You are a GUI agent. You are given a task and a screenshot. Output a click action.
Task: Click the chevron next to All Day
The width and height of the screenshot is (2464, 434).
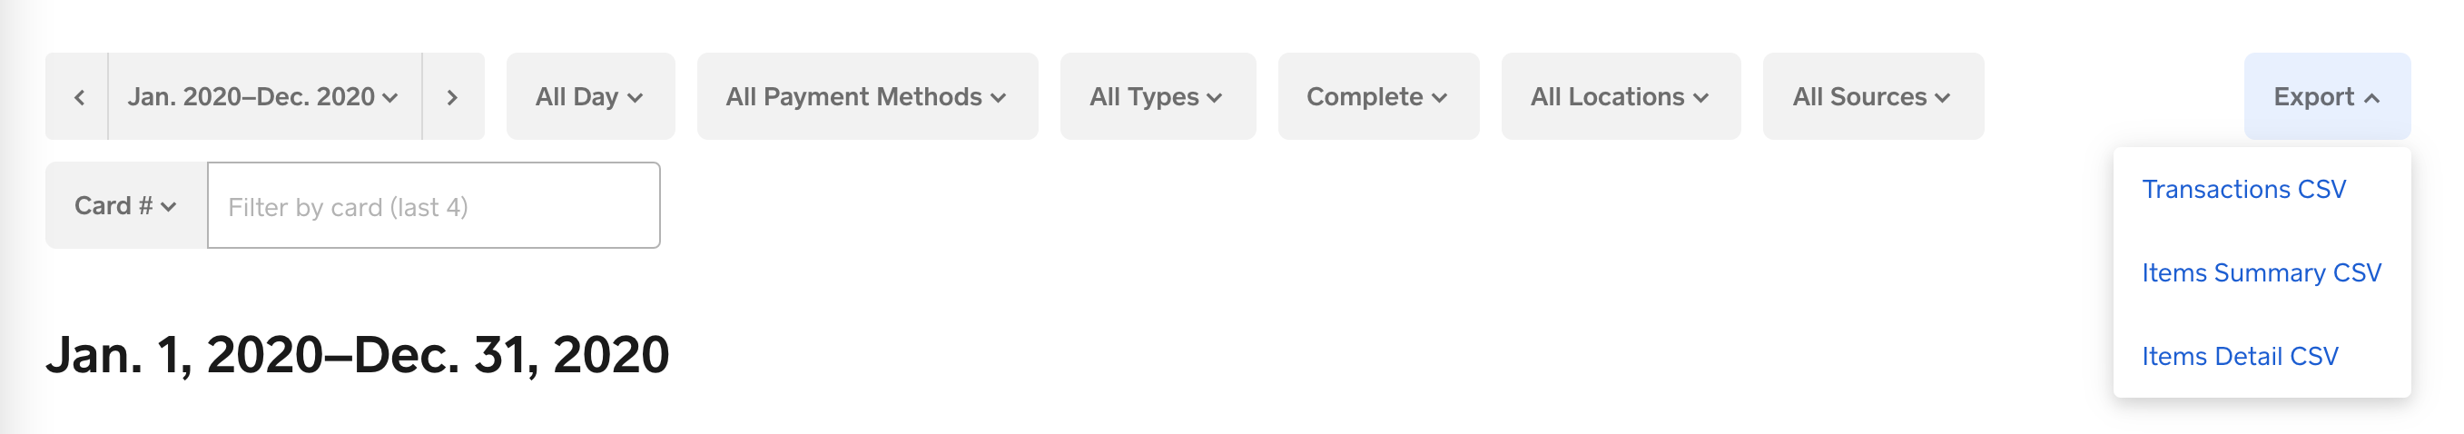click(x=636, y=98)
